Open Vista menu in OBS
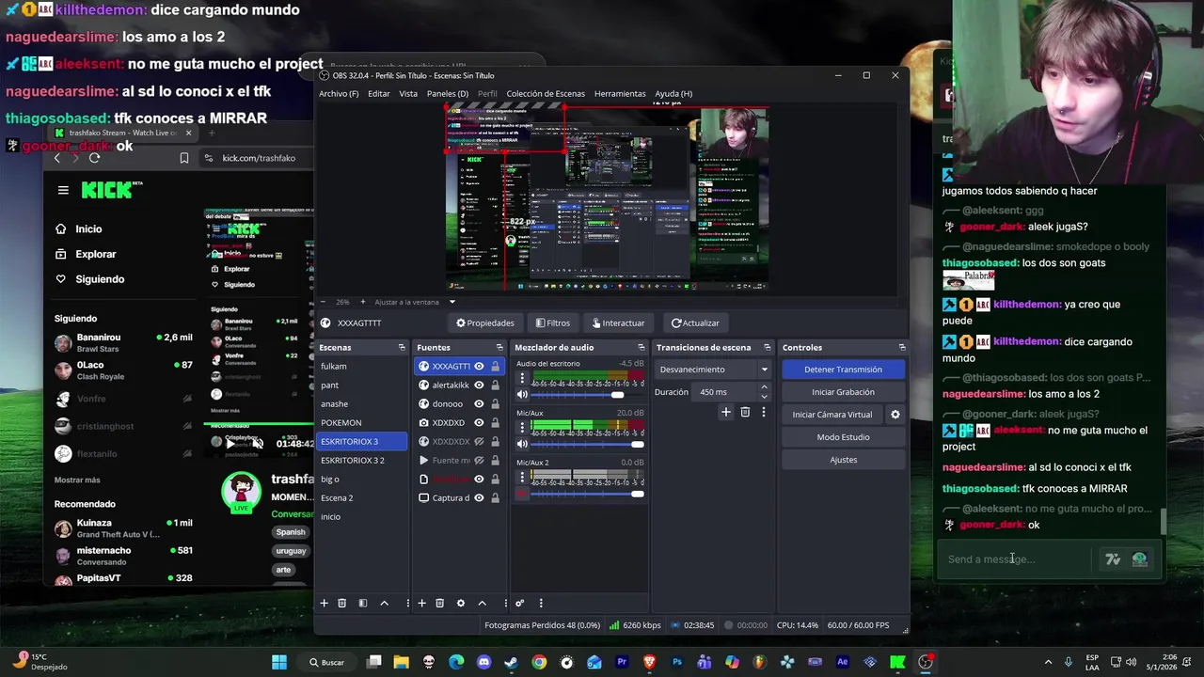Screen dimensions: 1204x677 coord(408,94)
